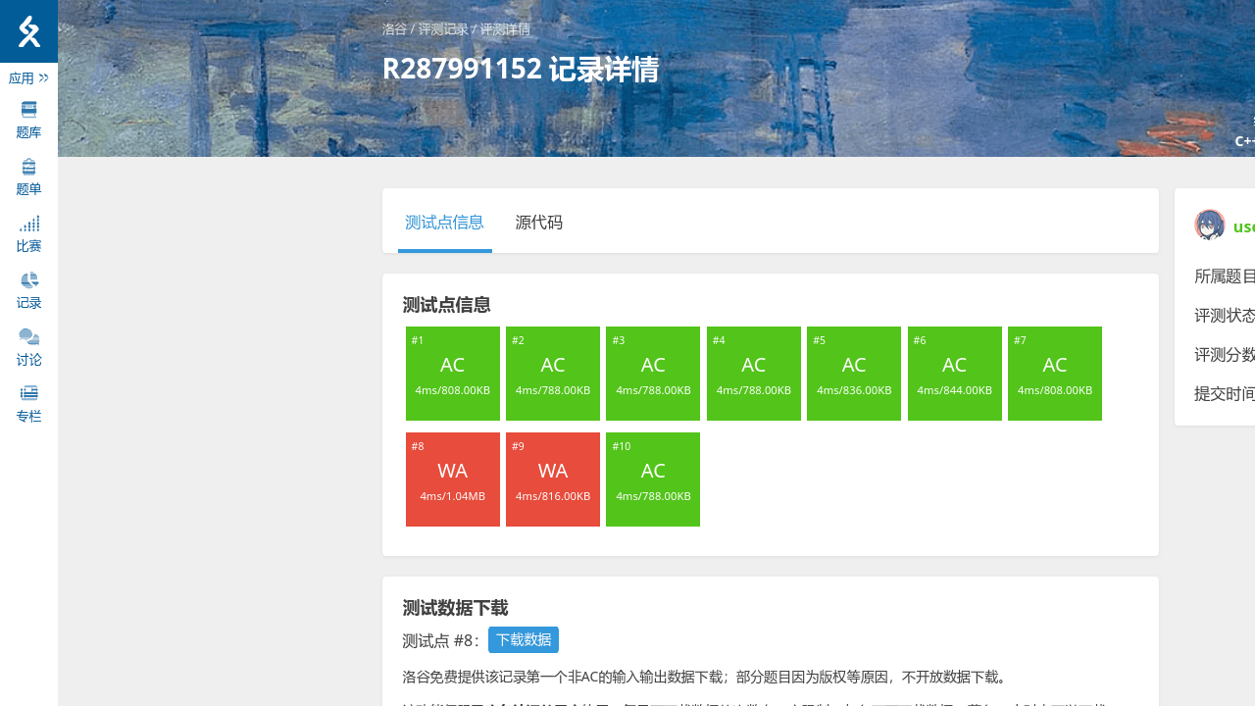
Task: Click the green username beside the avatar
Action: (x=1244, y=227)
